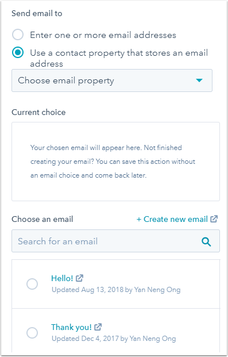The width and height of the screenshot is (228, 357).
Task: Choose the Thank you! email radio button
Action: [32, 333]
